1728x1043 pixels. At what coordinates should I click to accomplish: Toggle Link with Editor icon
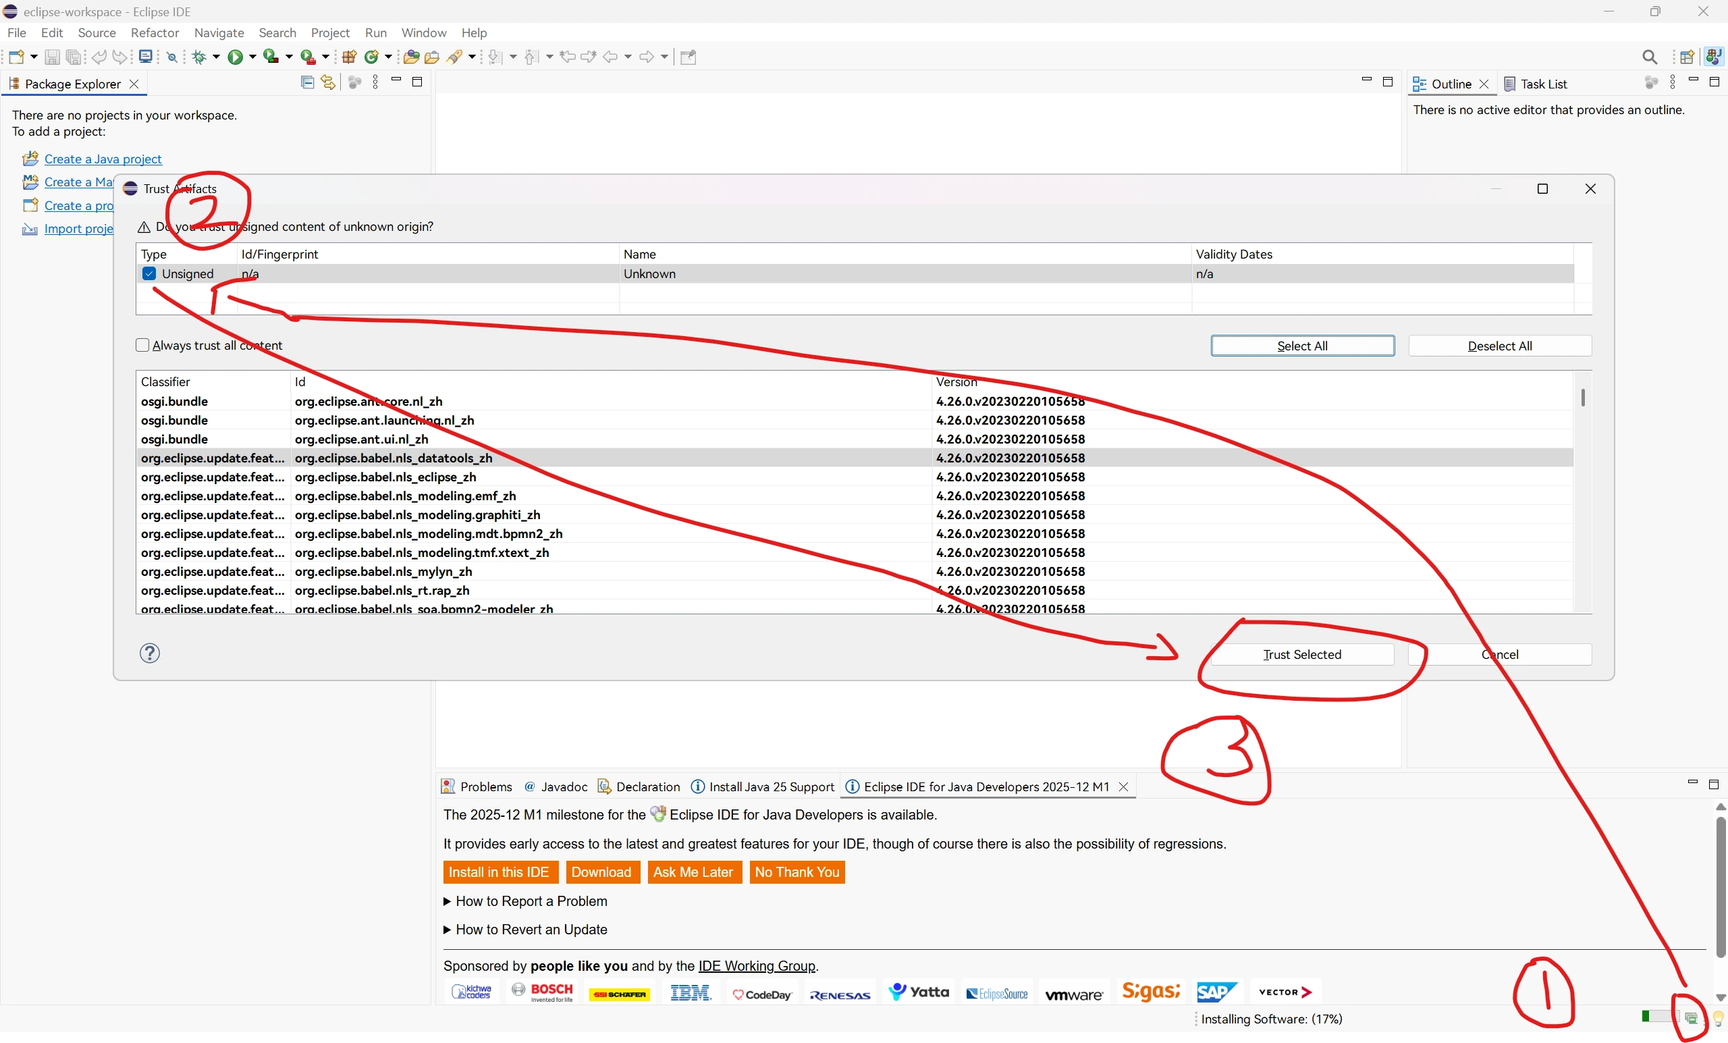coord(327,82)
